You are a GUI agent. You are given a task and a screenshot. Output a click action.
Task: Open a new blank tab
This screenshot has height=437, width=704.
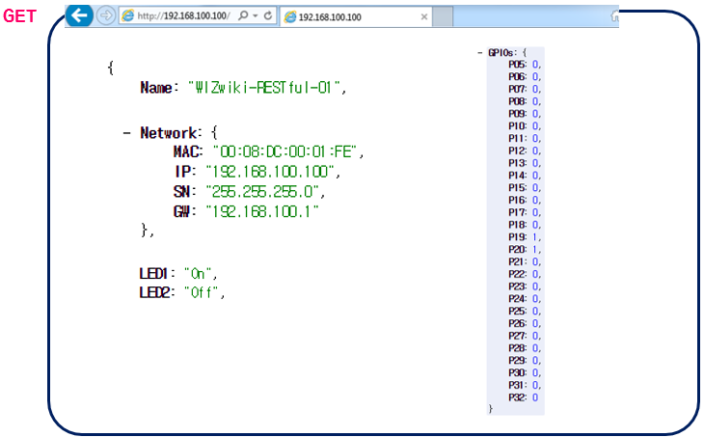[x=443, y=16]
